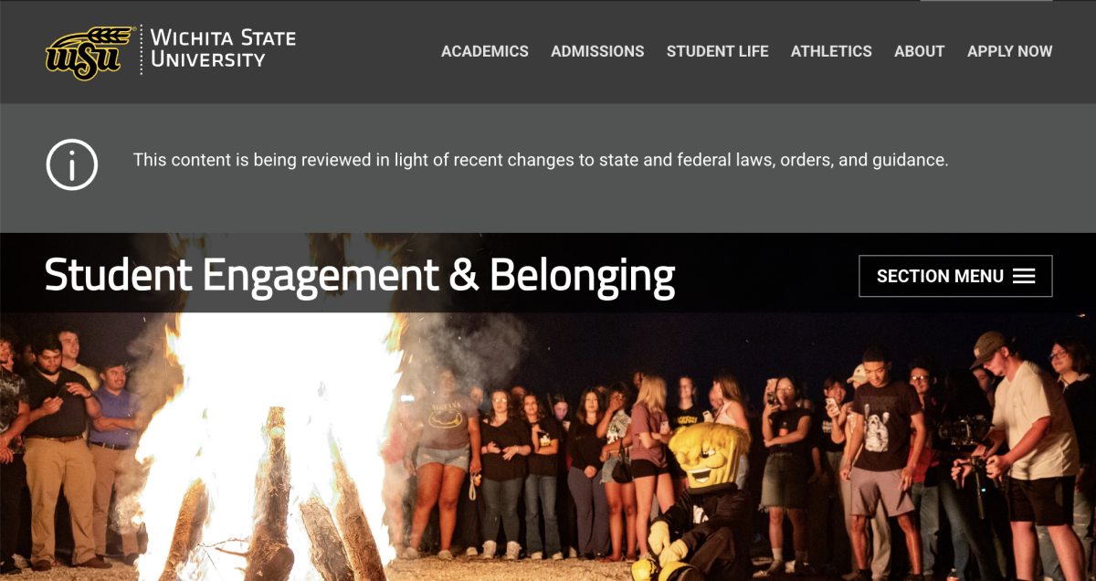Viewport: 1096px width, 581px height.
Task: Open the Athletics navigation item
Action: point(831,51)
